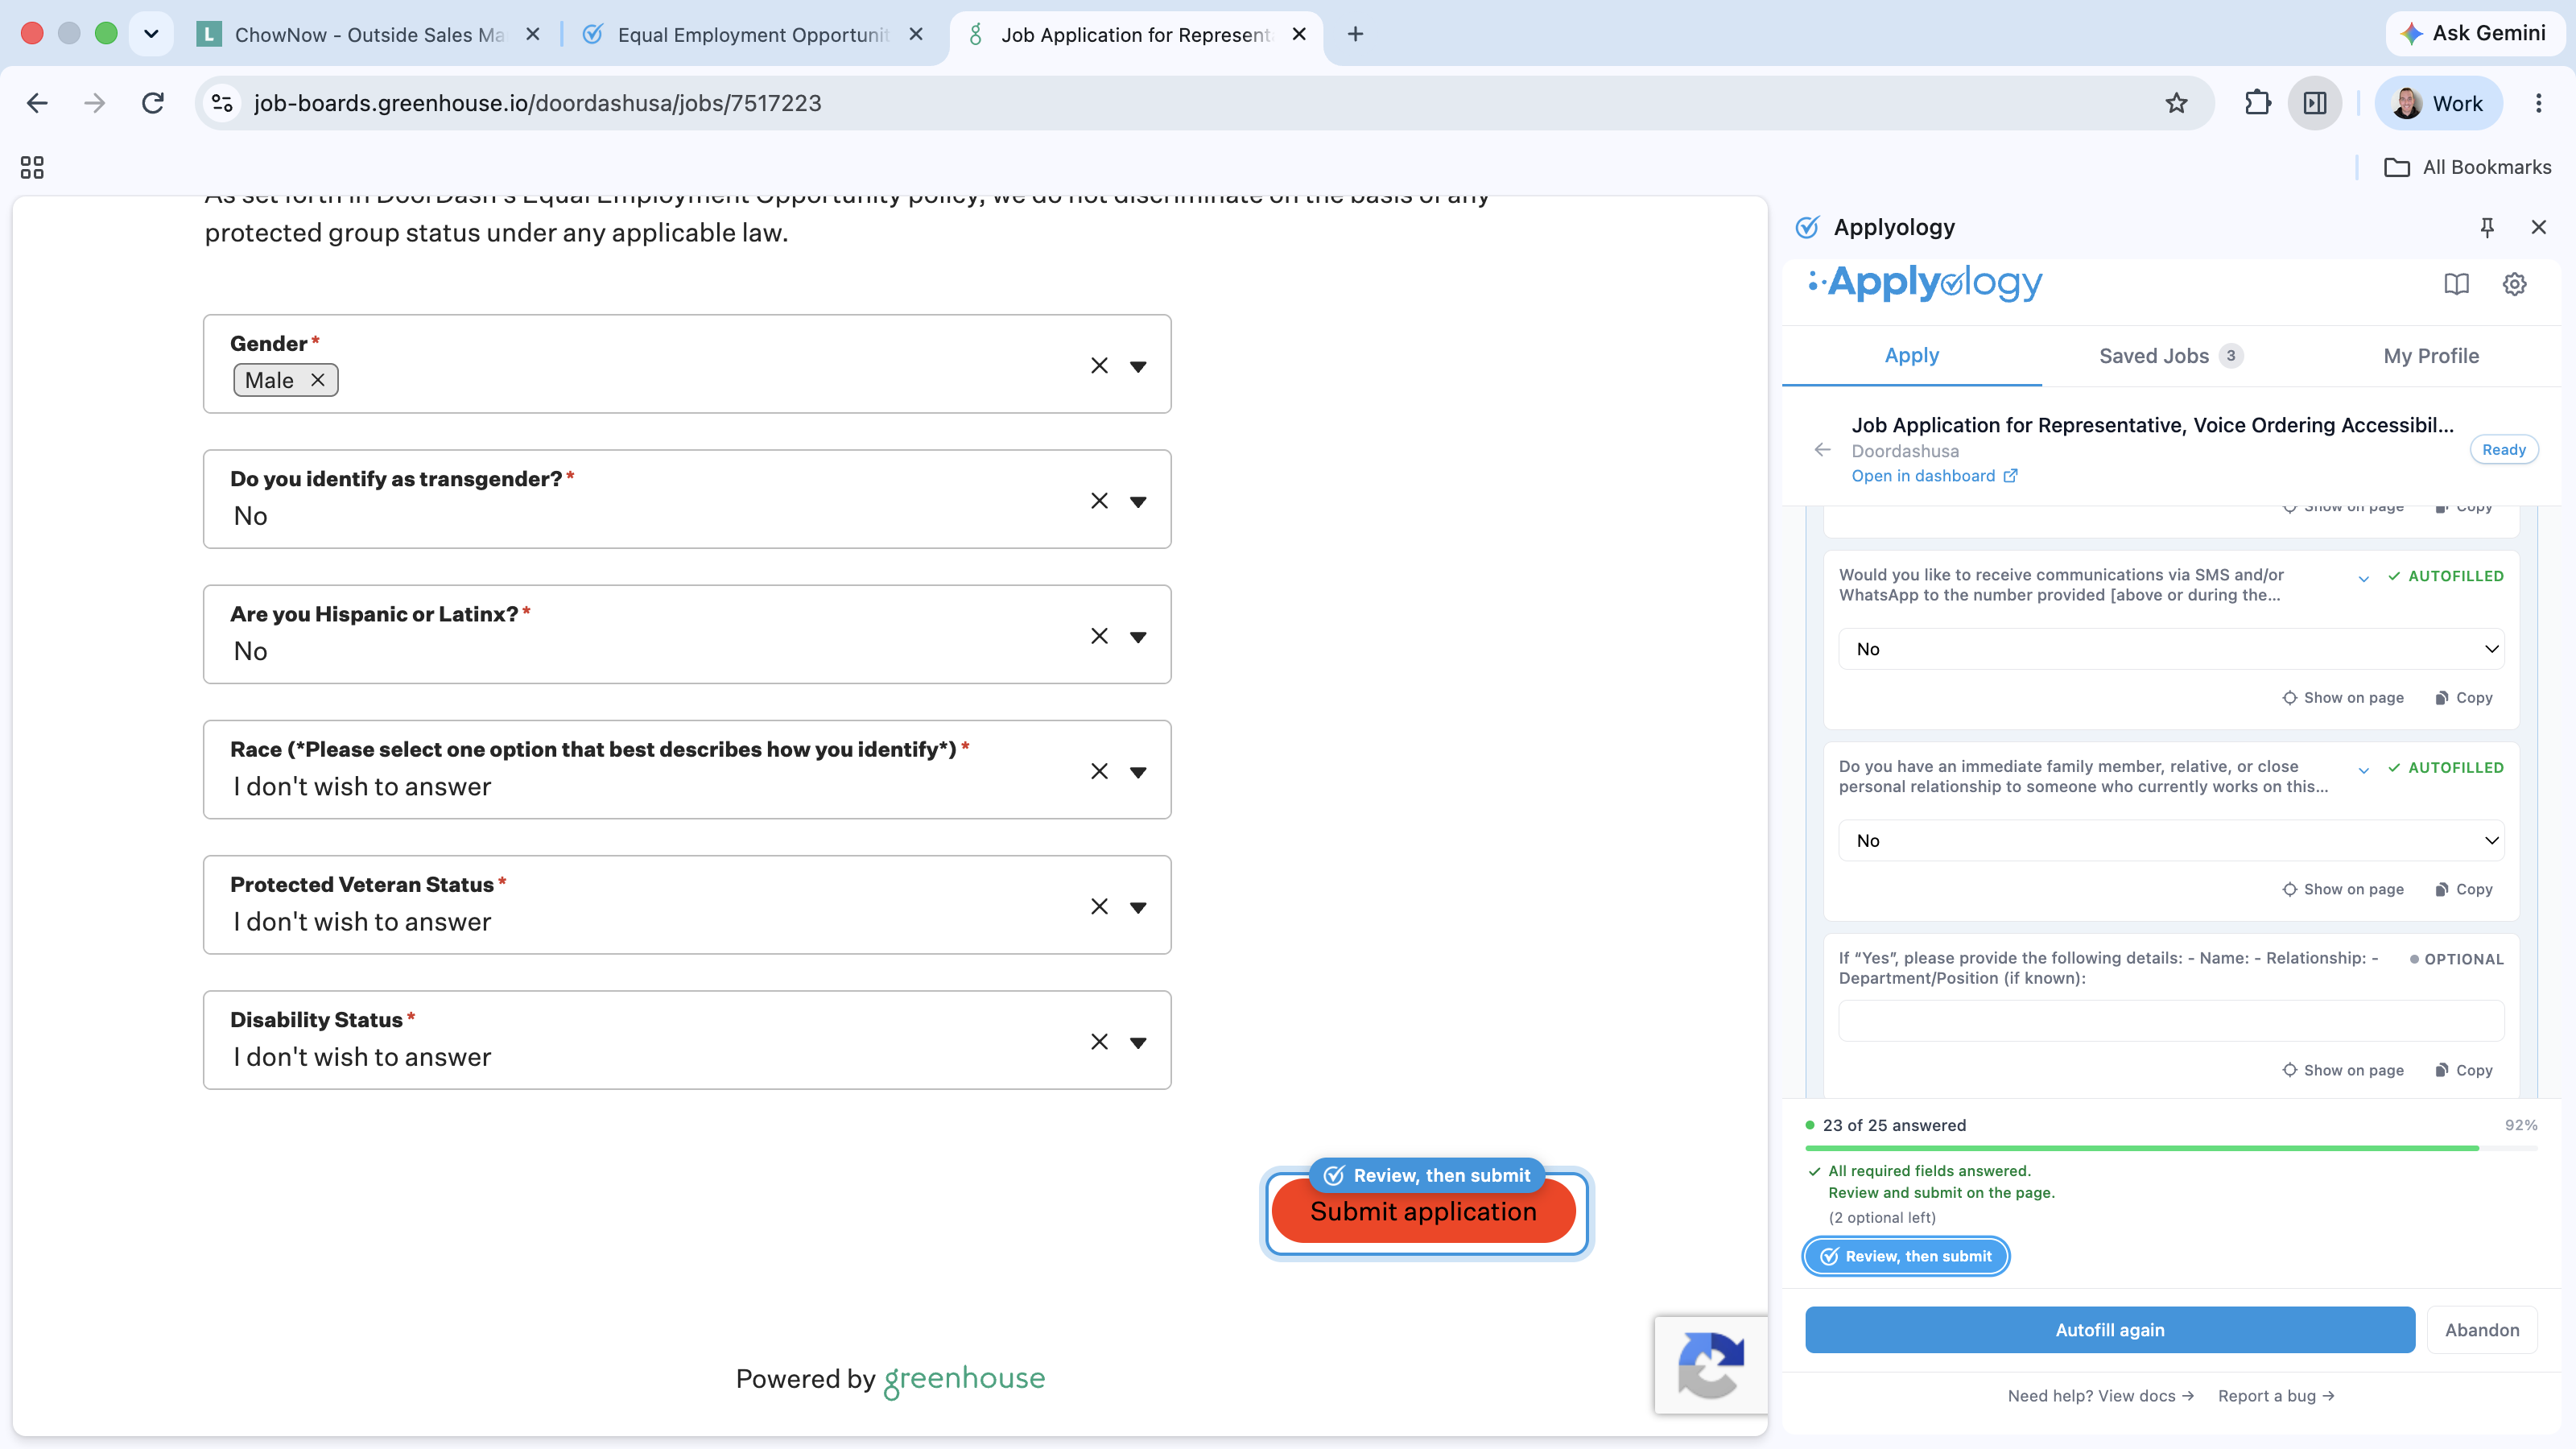Reload the current page
Image resolution: width=2576 pixels, height=1449 pixels.
[152, 103]
